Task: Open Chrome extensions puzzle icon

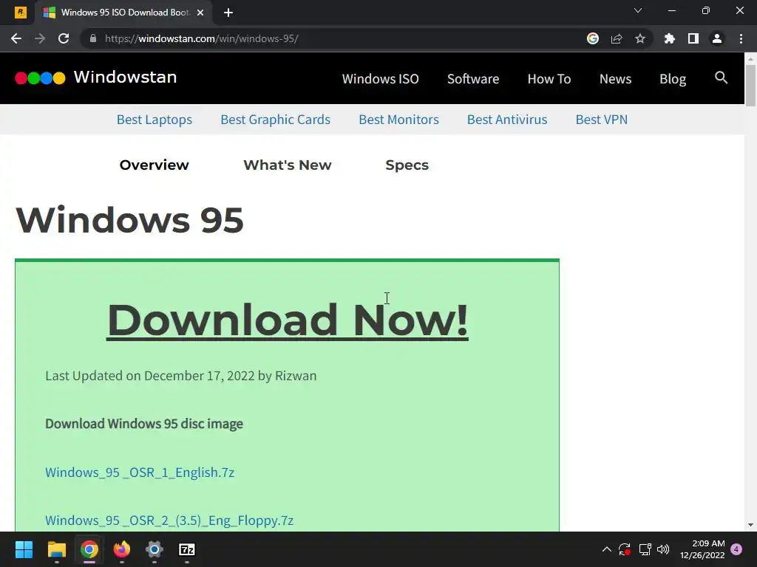Action: [x=670, y=38]
